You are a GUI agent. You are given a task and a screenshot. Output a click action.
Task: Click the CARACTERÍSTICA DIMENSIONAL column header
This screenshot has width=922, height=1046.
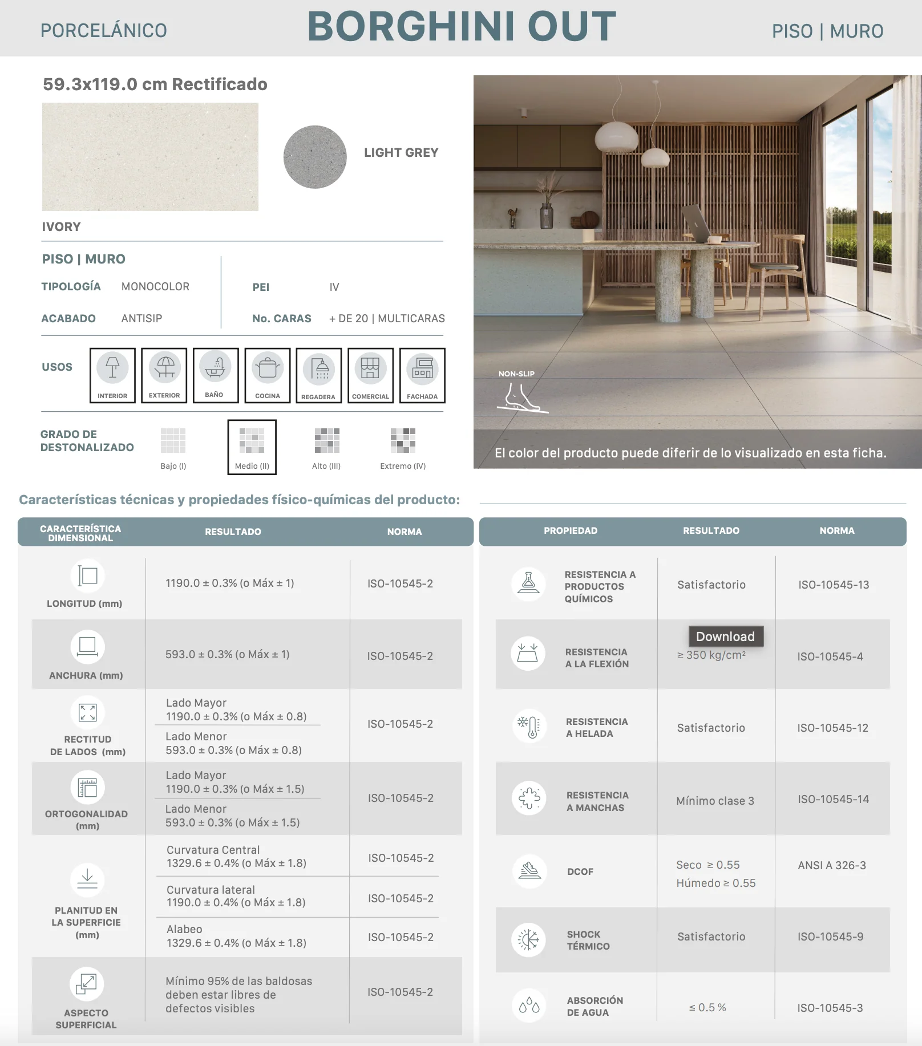click(80, 533)
